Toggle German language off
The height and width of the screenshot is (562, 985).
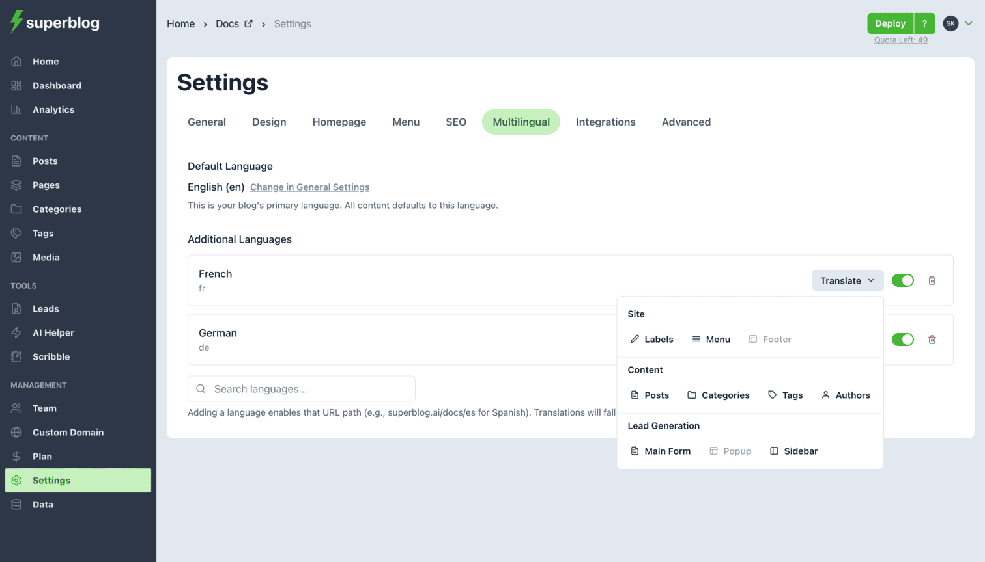903,339
